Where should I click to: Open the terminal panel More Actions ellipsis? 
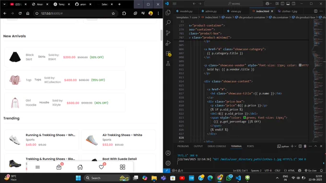pos(310,146)
